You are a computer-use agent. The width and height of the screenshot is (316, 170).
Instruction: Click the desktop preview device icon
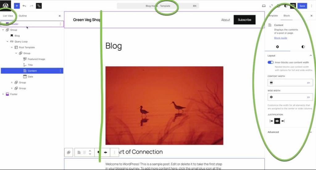(264, 6)
